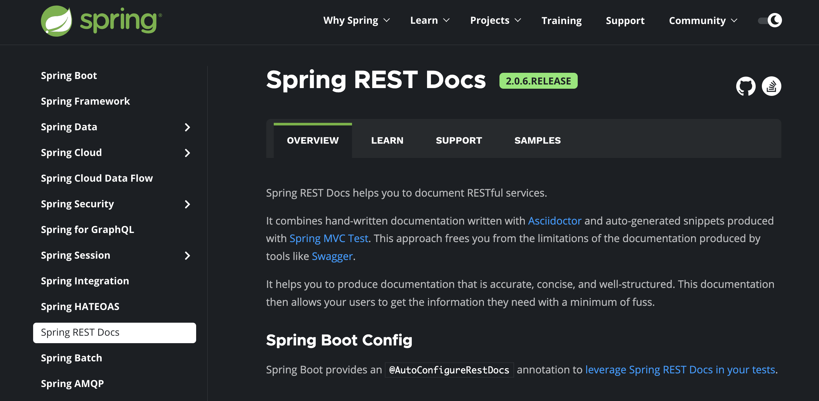
Task: Click the Spring leaf logo
Action: [56, 21]
